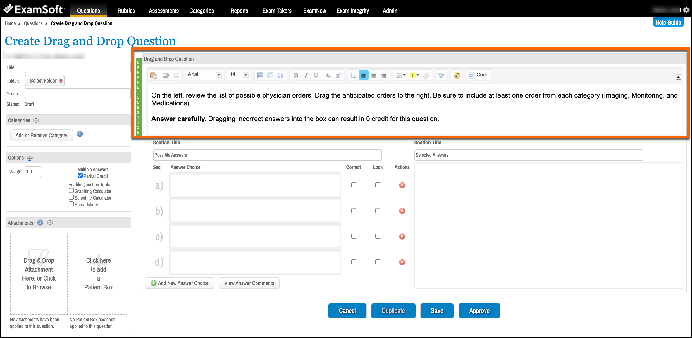Delete answer choice a) with its red X
The image size is (692, 338).
402,185
